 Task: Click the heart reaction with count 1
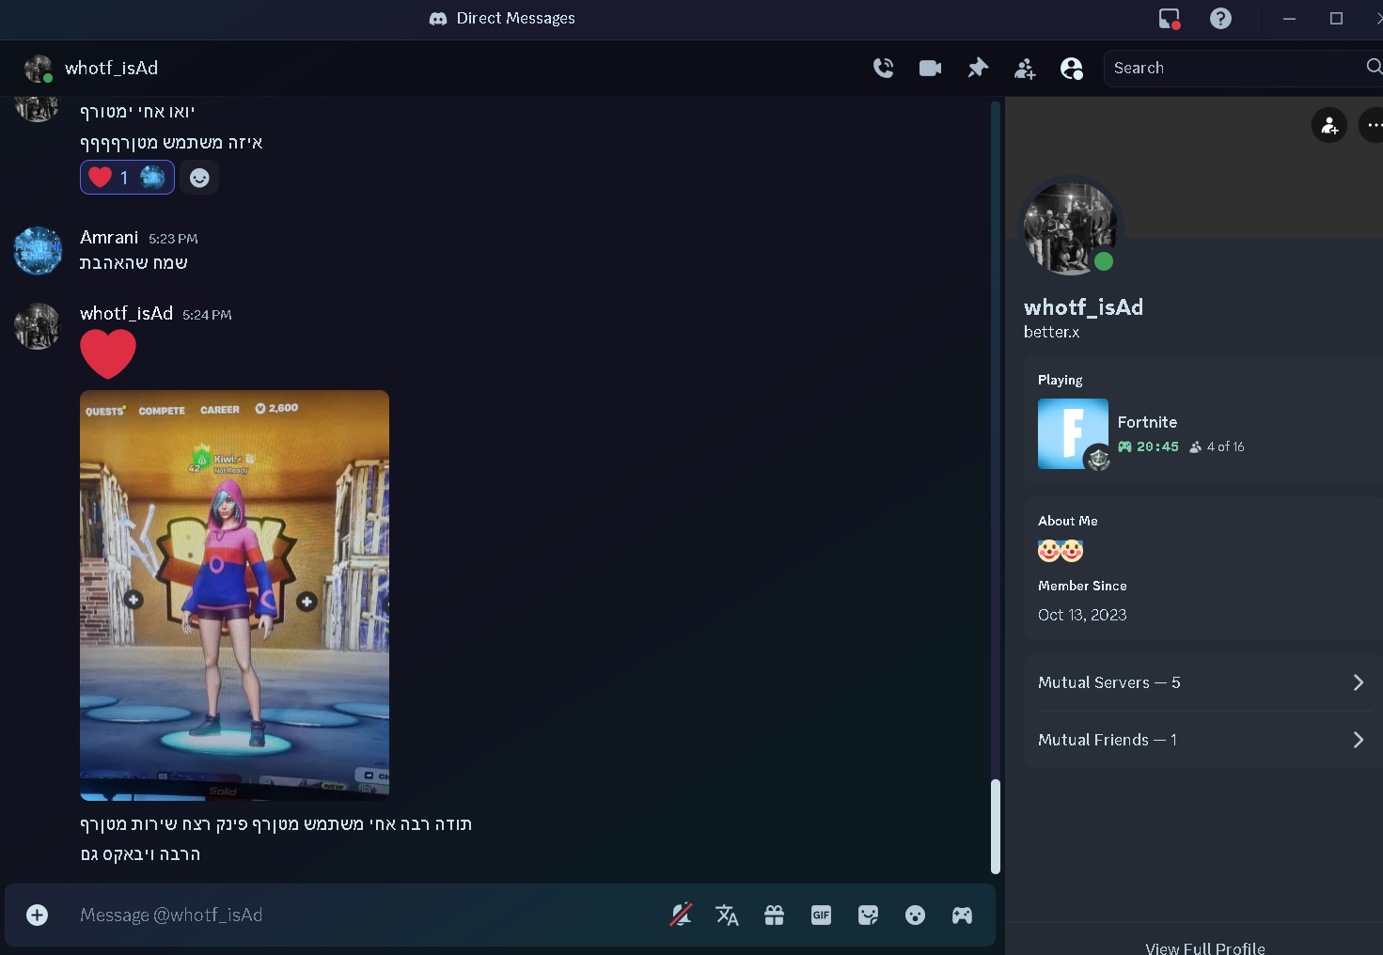(127, 177)
